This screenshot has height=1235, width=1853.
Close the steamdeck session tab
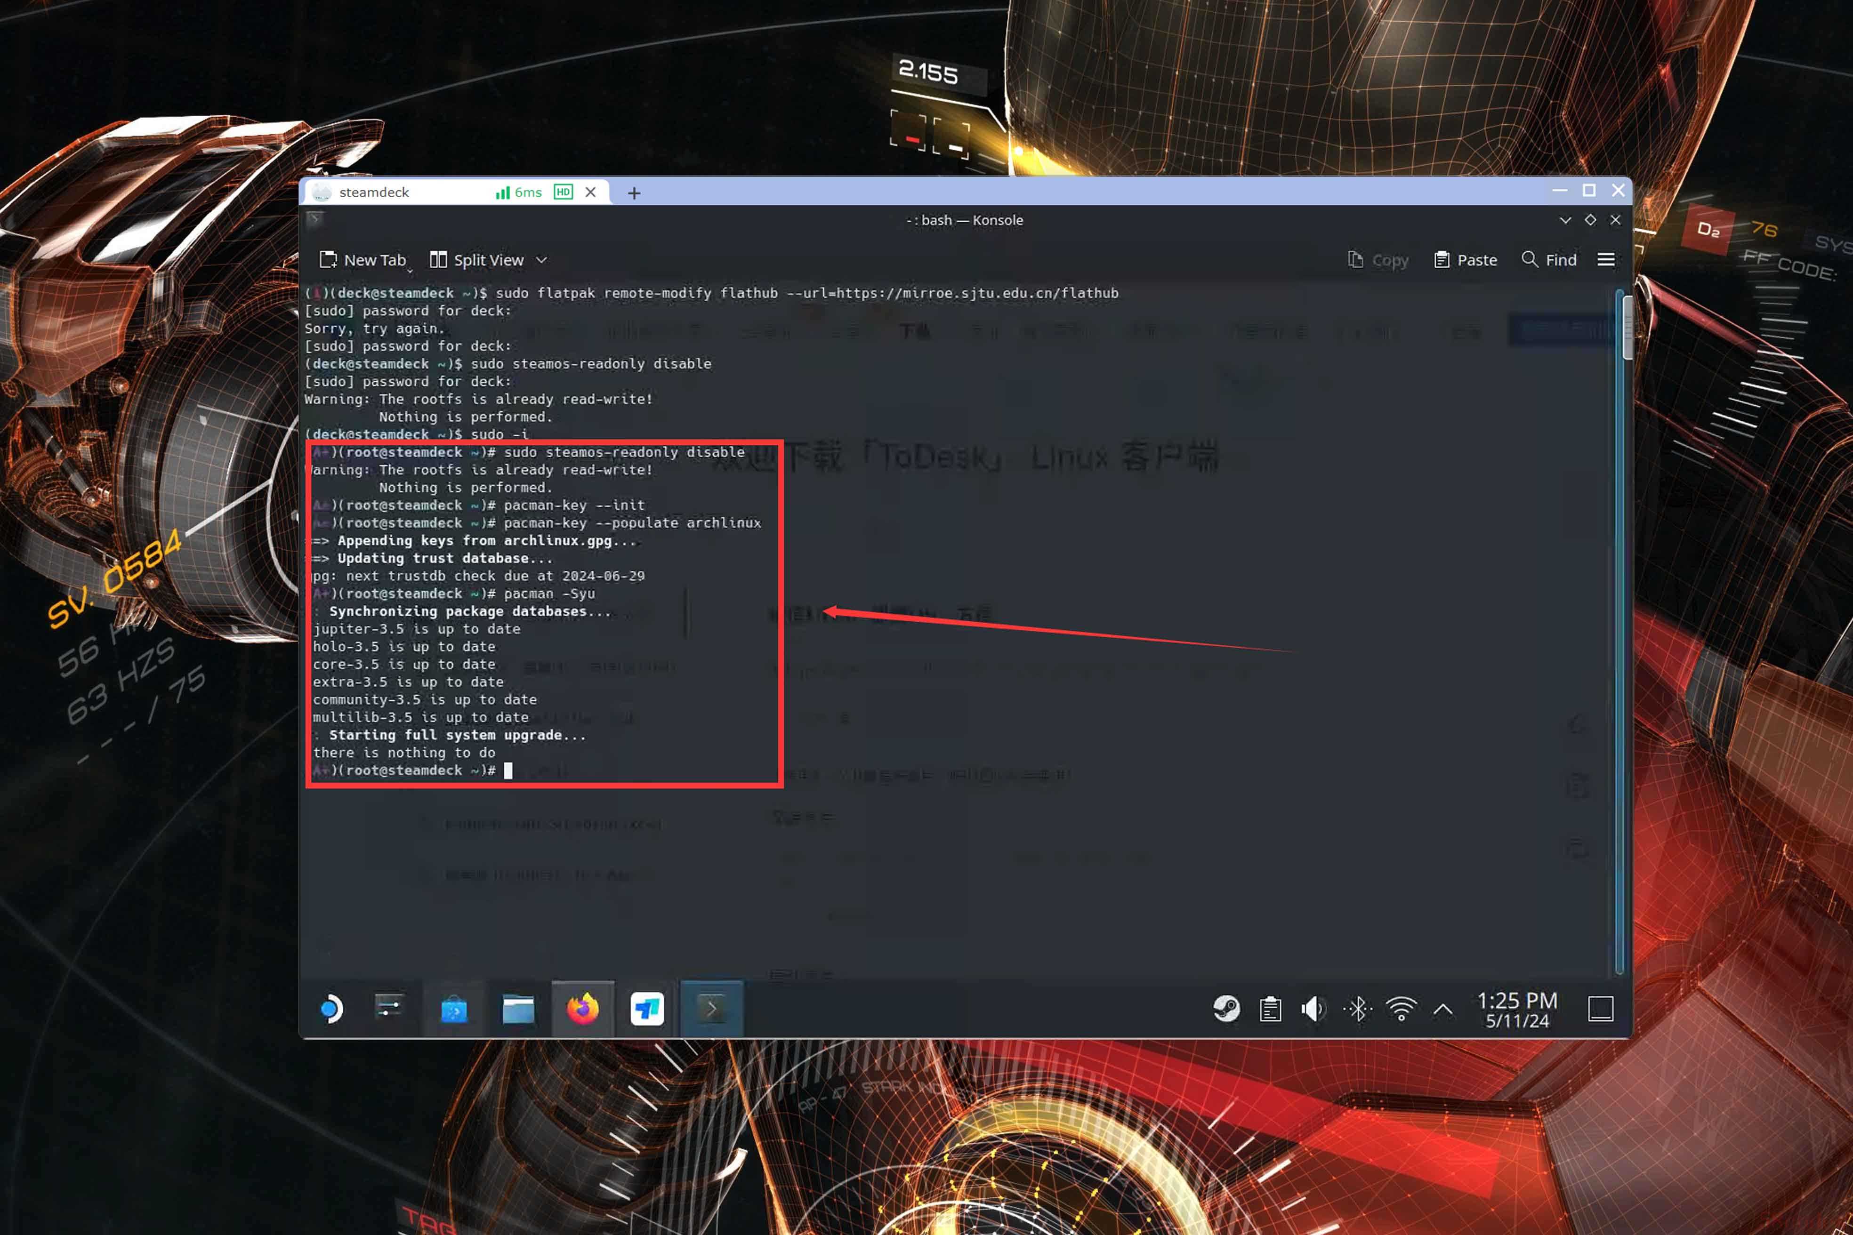click(590, 192)
